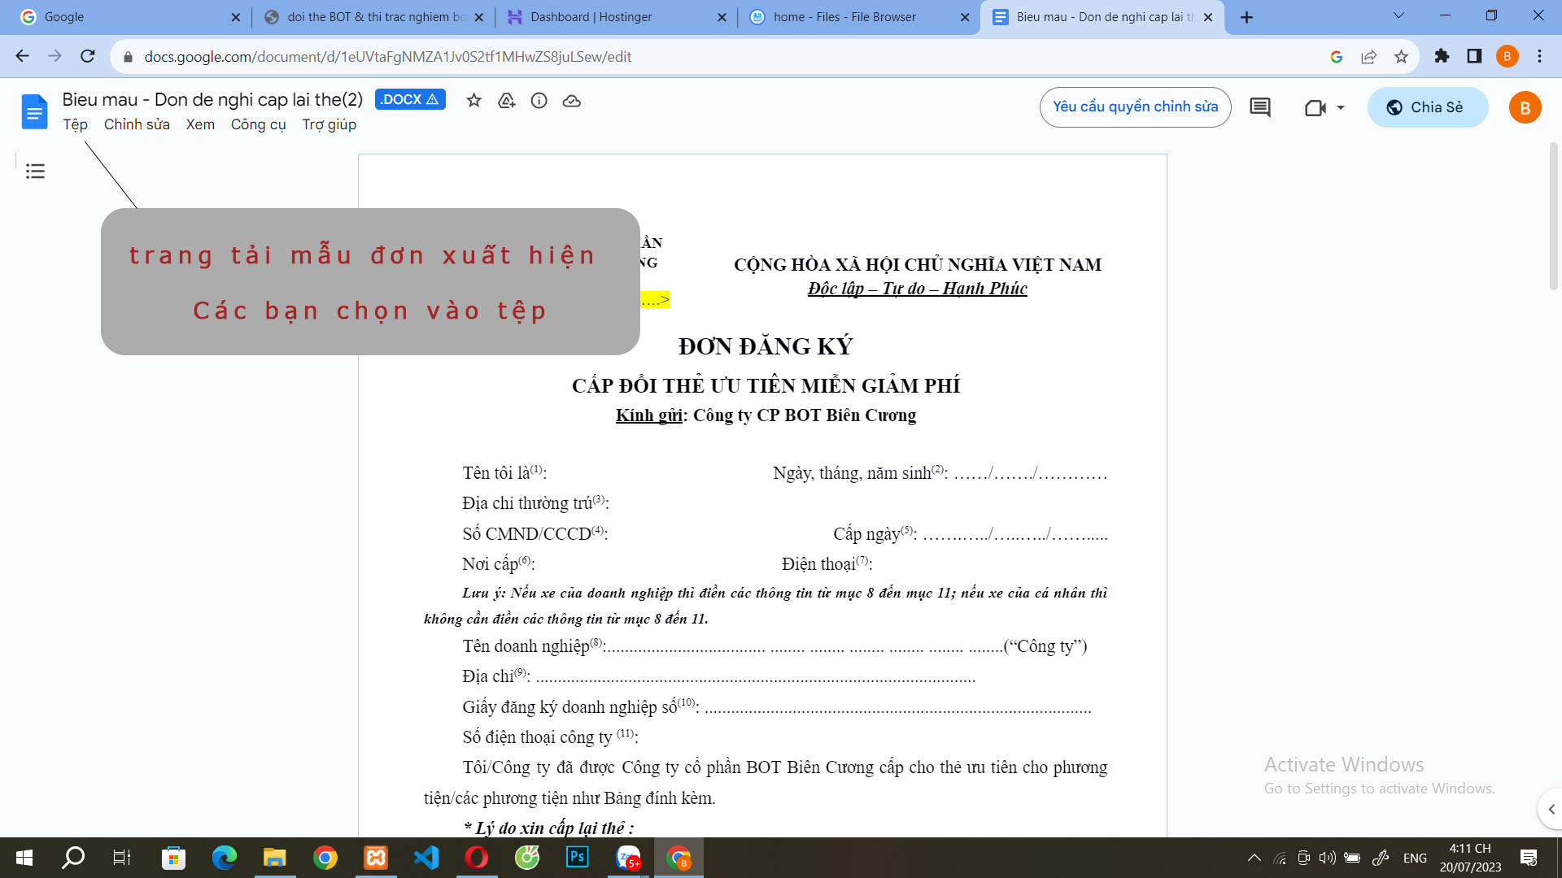Screen dimensions: 1562x878
Task: Click the star/bookmark icon to favorite
Action: (473, 100)
